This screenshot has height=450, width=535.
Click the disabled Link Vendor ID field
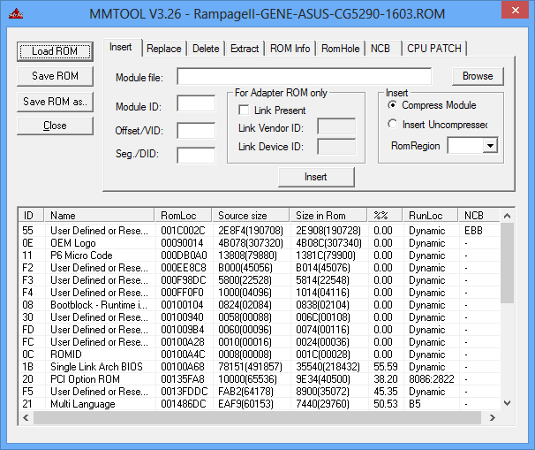336,126
